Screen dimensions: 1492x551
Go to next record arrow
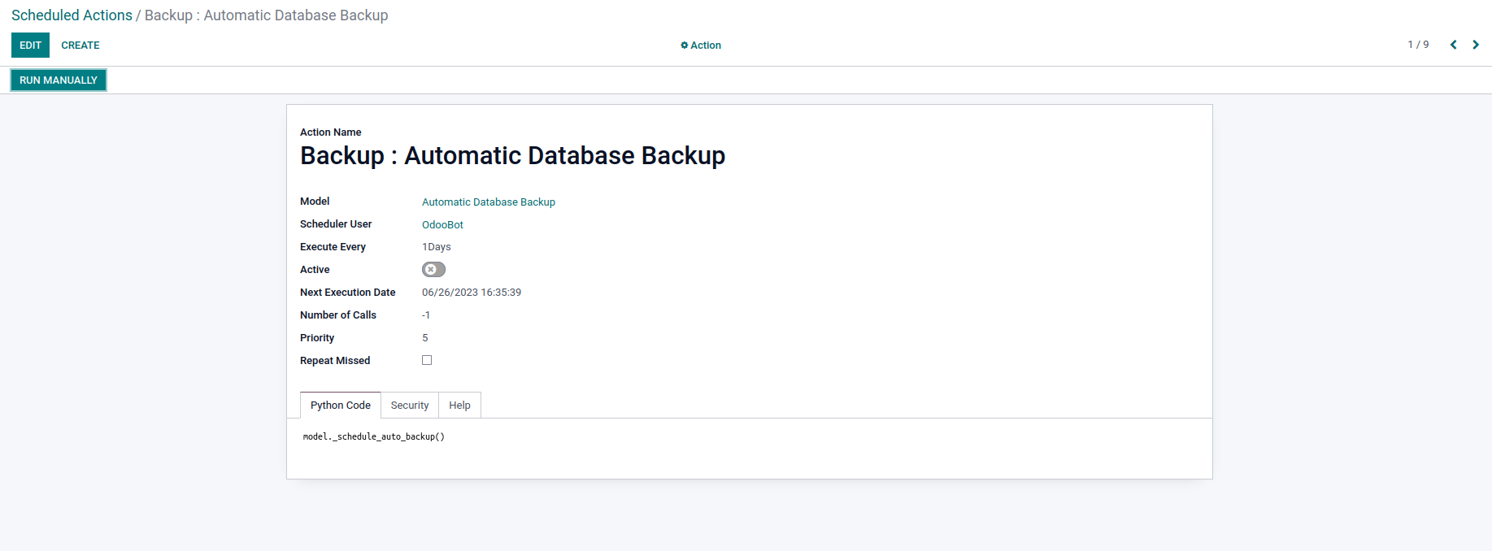pos(1476,45)
